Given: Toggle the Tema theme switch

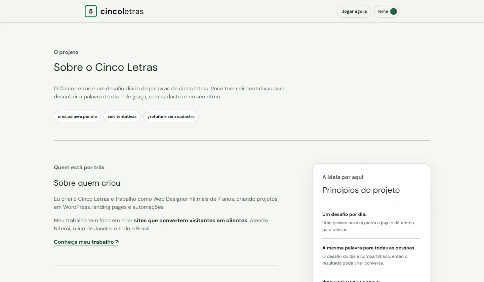Looking at the screenshot, I should tap(387, 11).
